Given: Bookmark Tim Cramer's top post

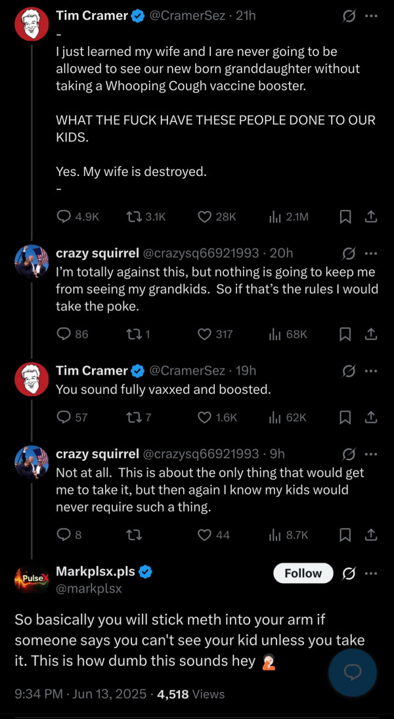Looking at the screenshot, I should click(345, 216).
